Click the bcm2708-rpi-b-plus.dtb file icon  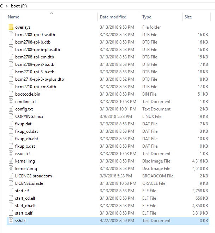pos(11,49)
